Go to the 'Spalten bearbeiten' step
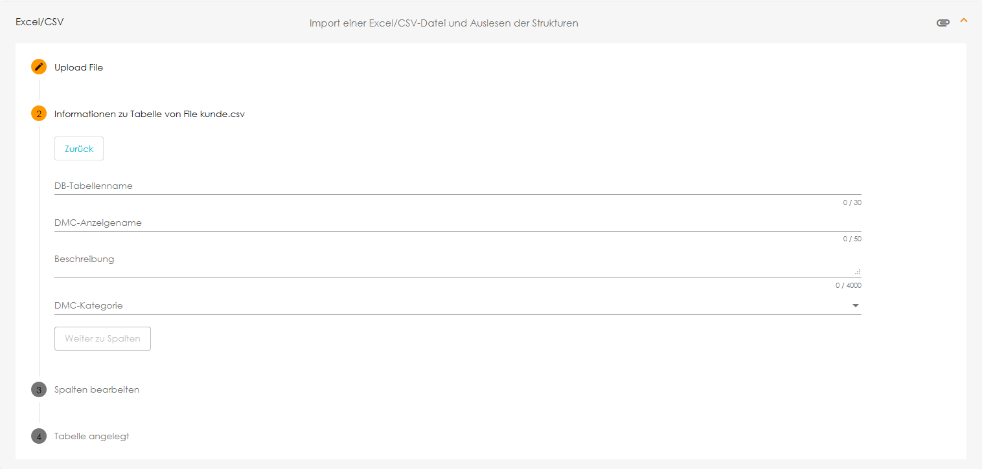Screen dimensions: 982x469 (97, 390)
